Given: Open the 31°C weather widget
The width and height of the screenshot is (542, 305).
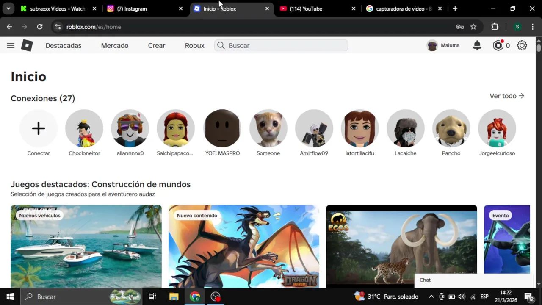Looking at the screenshot, I should [x=387, y=297].
